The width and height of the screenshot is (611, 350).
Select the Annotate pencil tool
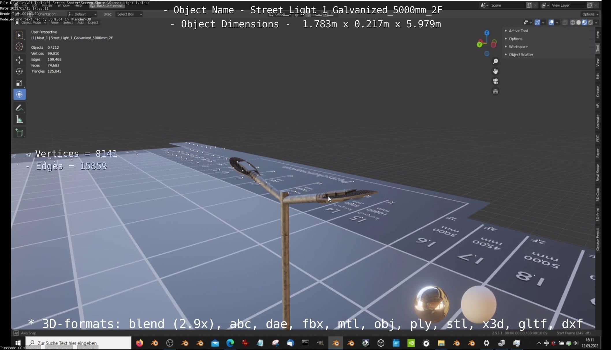(19, 108)
